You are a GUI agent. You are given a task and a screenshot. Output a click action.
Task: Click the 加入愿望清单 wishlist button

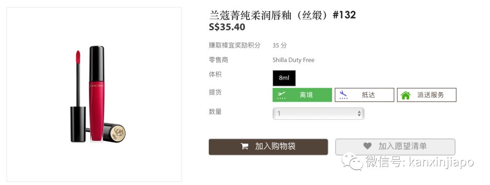(x=395, y=147)
